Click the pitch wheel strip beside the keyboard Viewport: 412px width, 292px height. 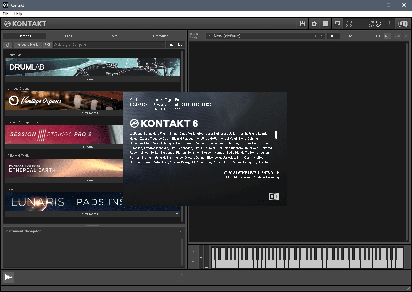tap(201, 257)
